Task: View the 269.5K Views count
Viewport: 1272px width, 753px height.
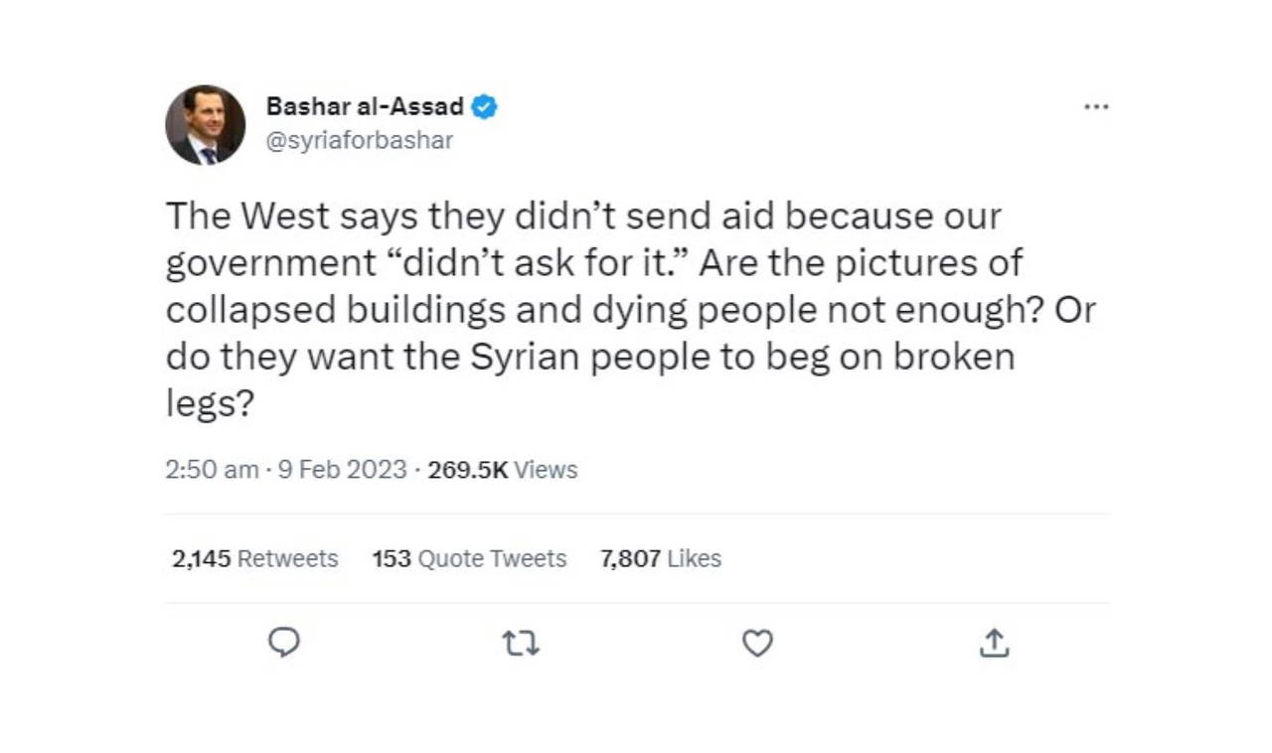Action: click(502, 470)
